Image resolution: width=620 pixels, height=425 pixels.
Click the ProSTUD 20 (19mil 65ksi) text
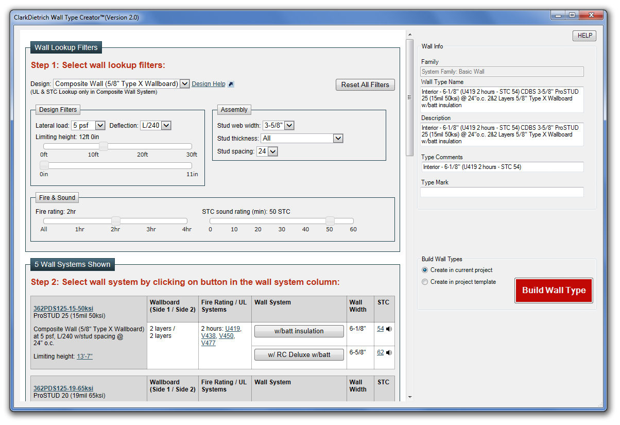coord(70,396)
